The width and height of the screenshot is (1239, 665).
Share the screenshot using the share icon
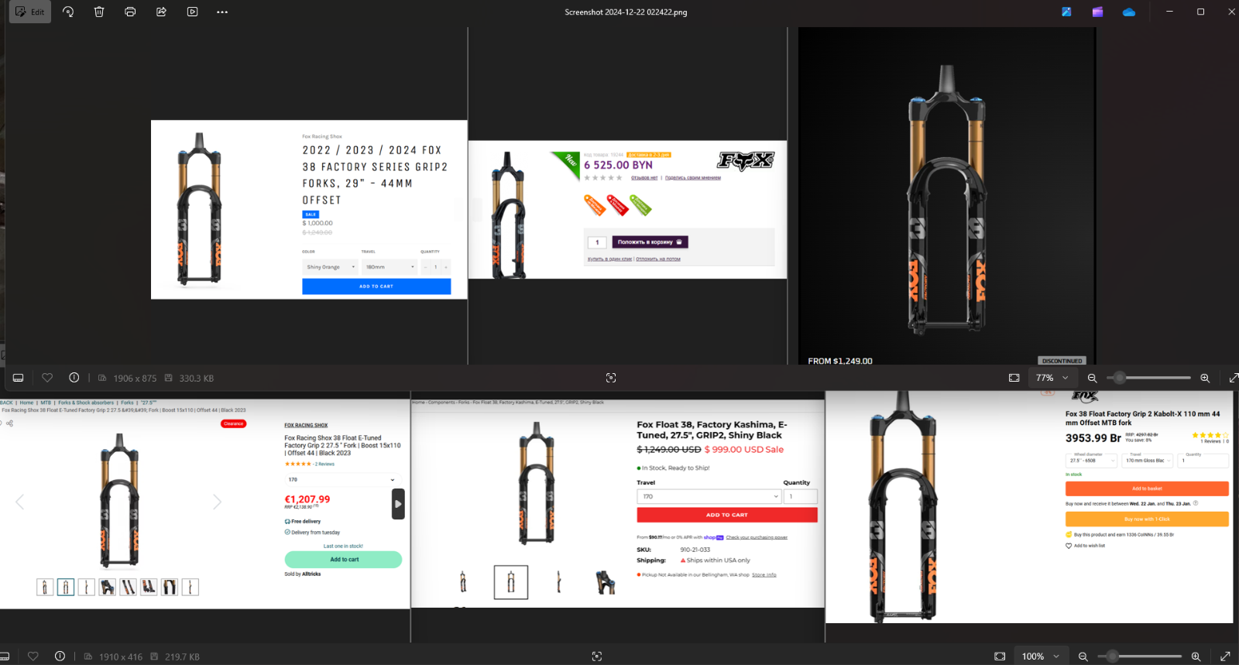[x=161, y=12]
